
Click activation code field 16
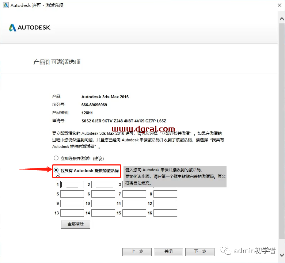point(166,213)
